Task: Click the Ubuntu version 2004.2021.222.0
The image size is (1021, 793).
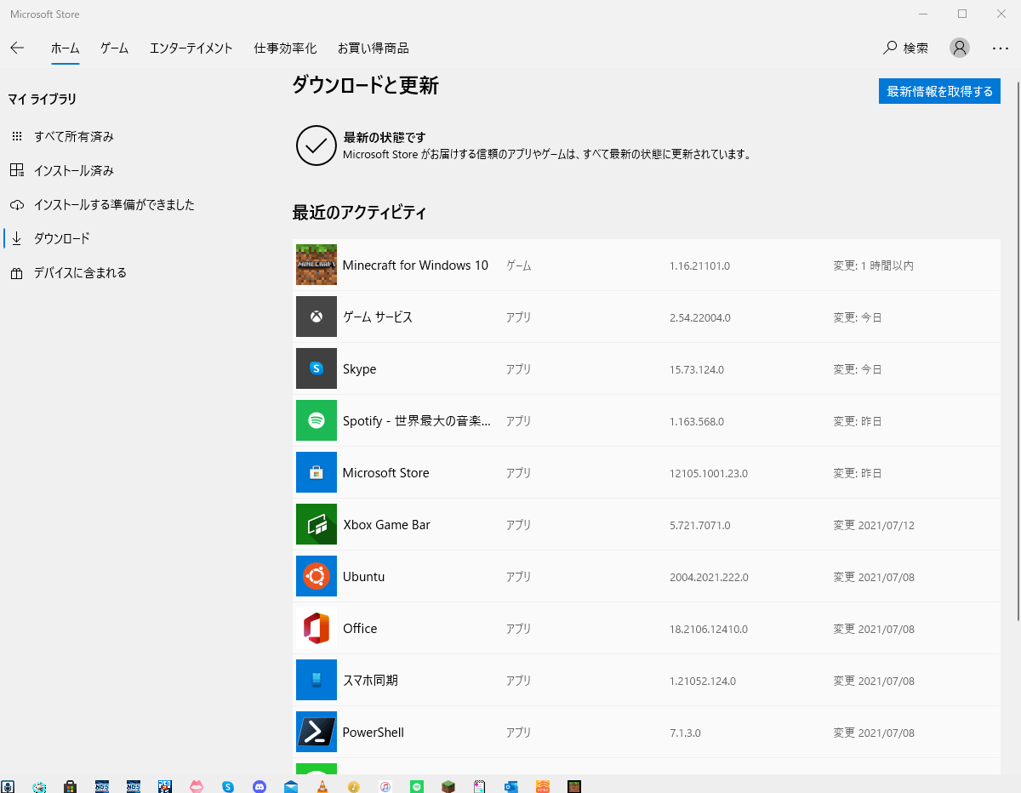Action: pyautogui.click(x=709, y=578)
